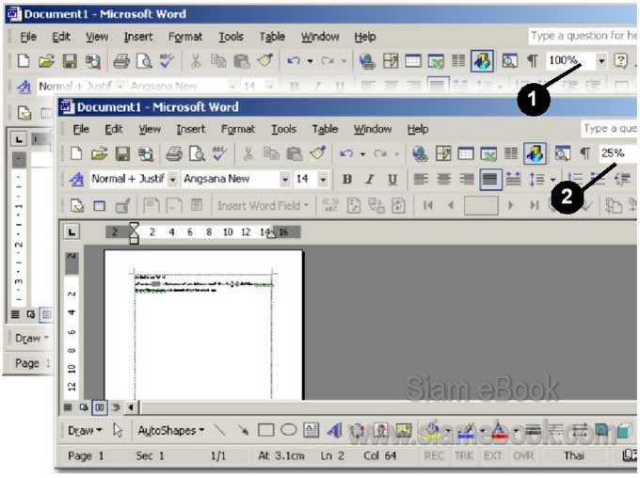Click Columns icon in front window

point(511,153)
